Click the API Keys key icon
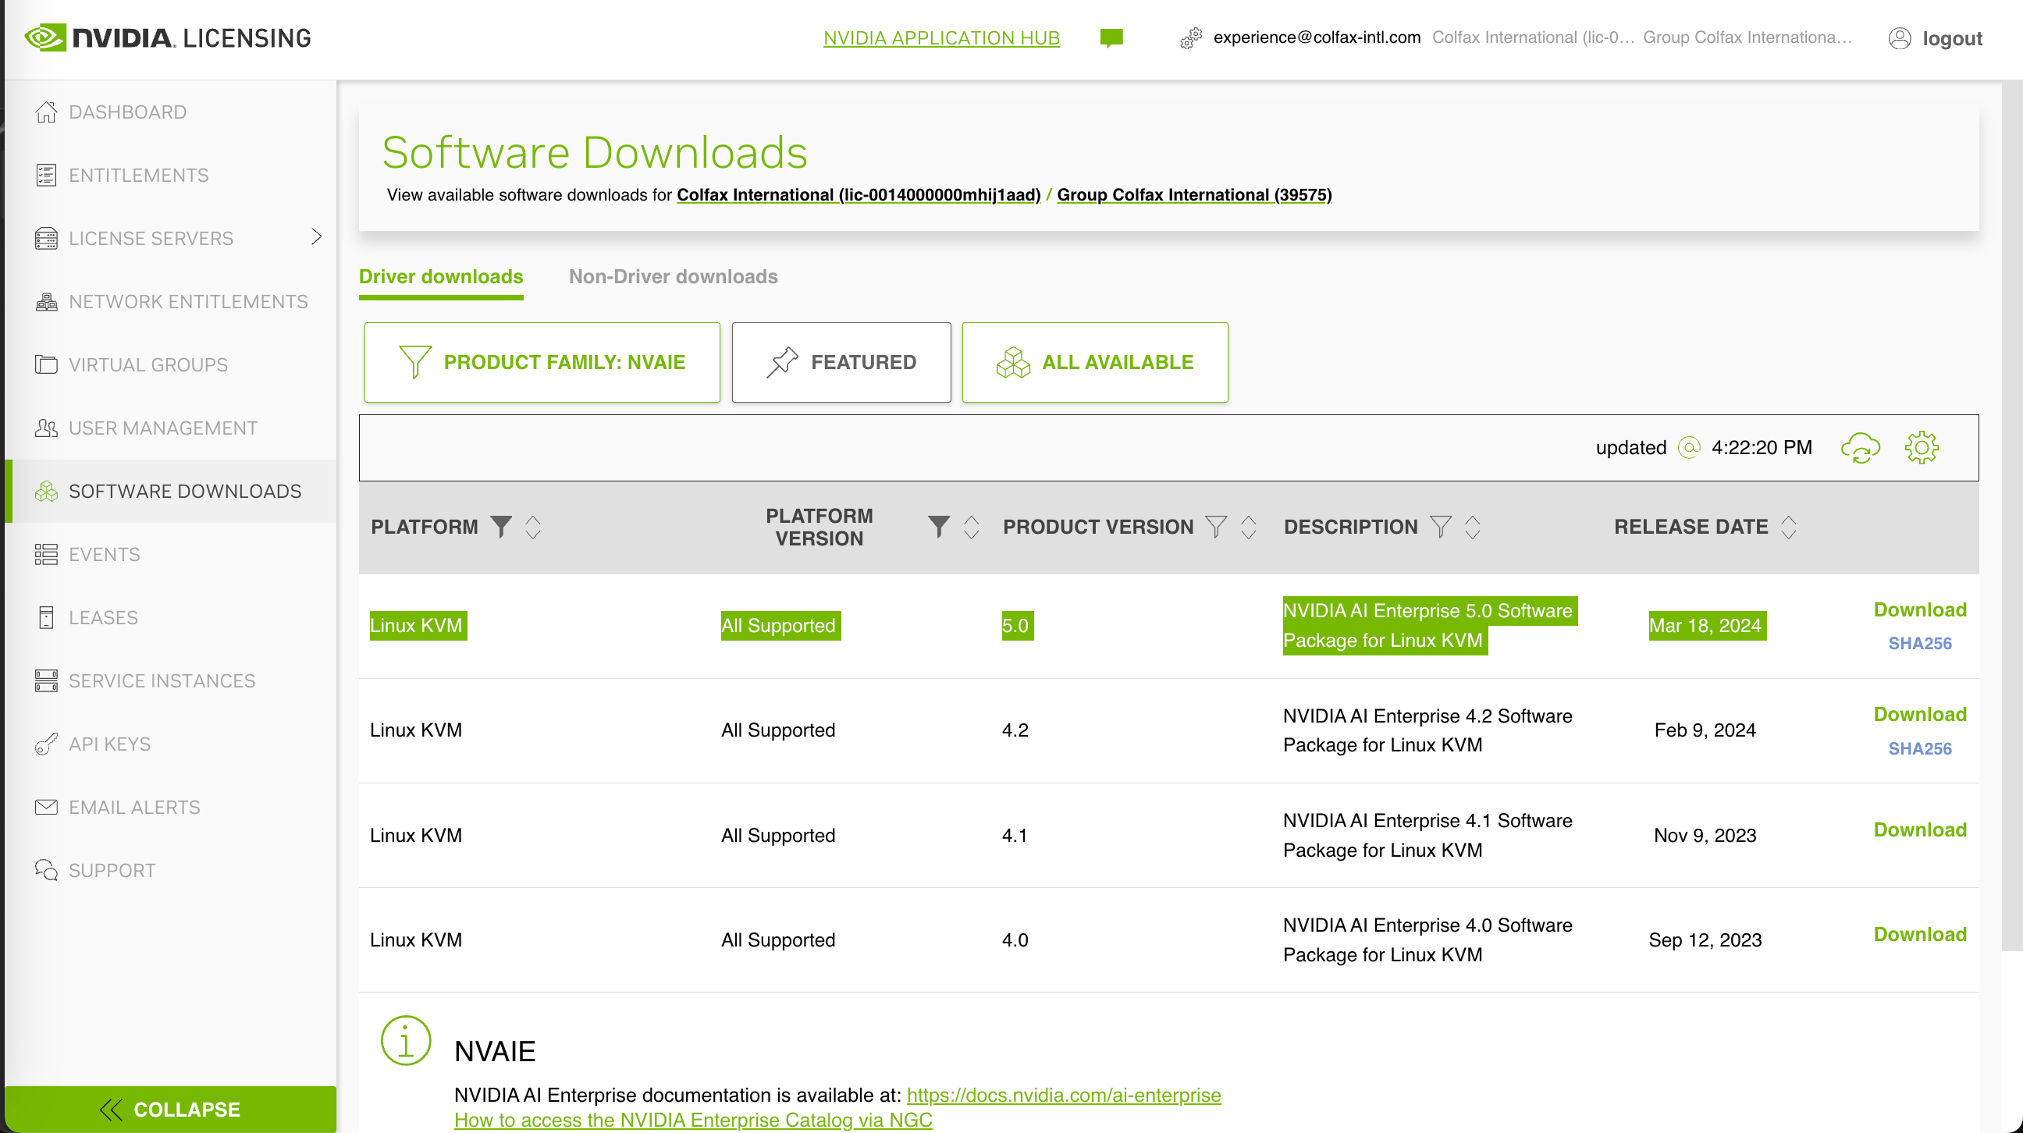This screenshot has height=1133, width=2023. pos(46,744)
